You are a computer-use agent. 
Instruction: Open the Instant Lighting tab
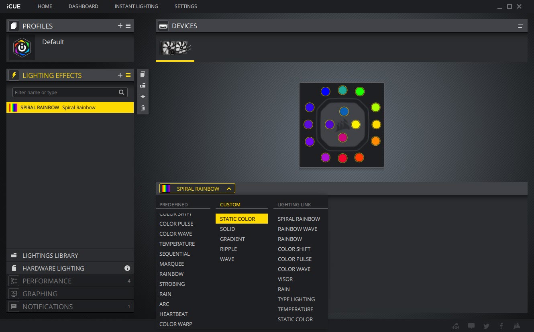click(x=137, y=6)
